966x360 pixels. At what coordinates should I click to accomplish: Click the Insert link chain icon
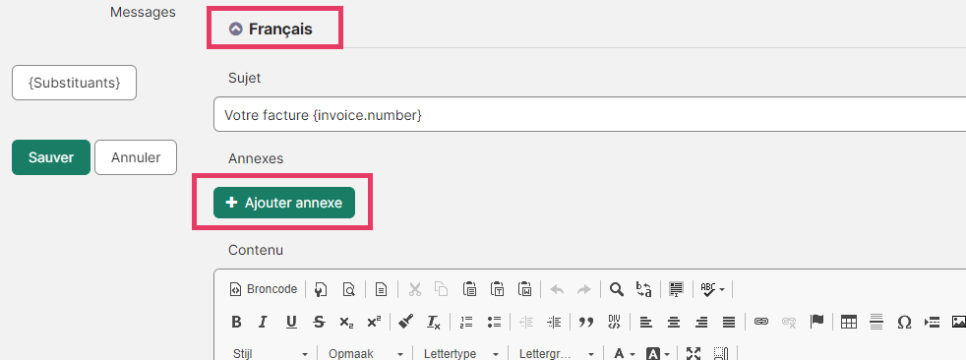click(761, 322)
